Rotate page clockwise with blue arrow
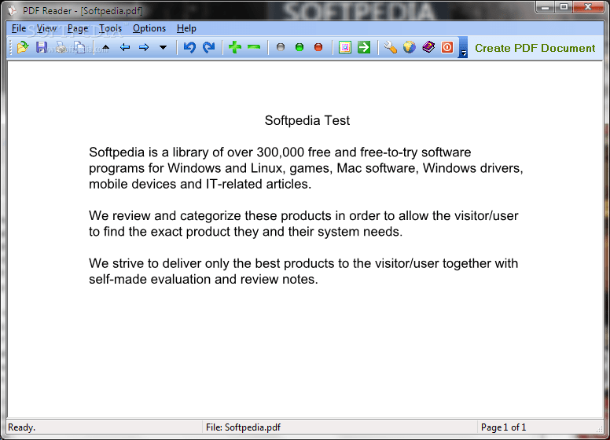The image size is (610, 440). point(209,47)
